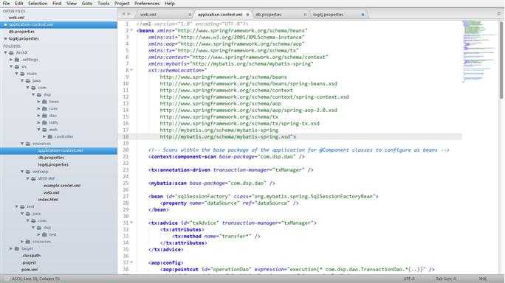Click the WEB-INF folder icon

tap(33, 179)
